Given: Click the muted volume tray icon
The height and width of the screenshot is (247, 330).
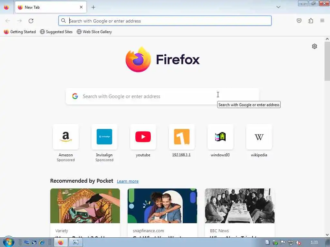Looking at the screenshot, I should (x=298, y=242).
